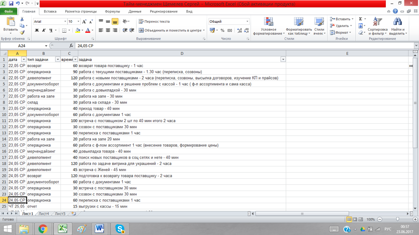
Task: Click the Format Painter brush icon
Action: (22, 33)
